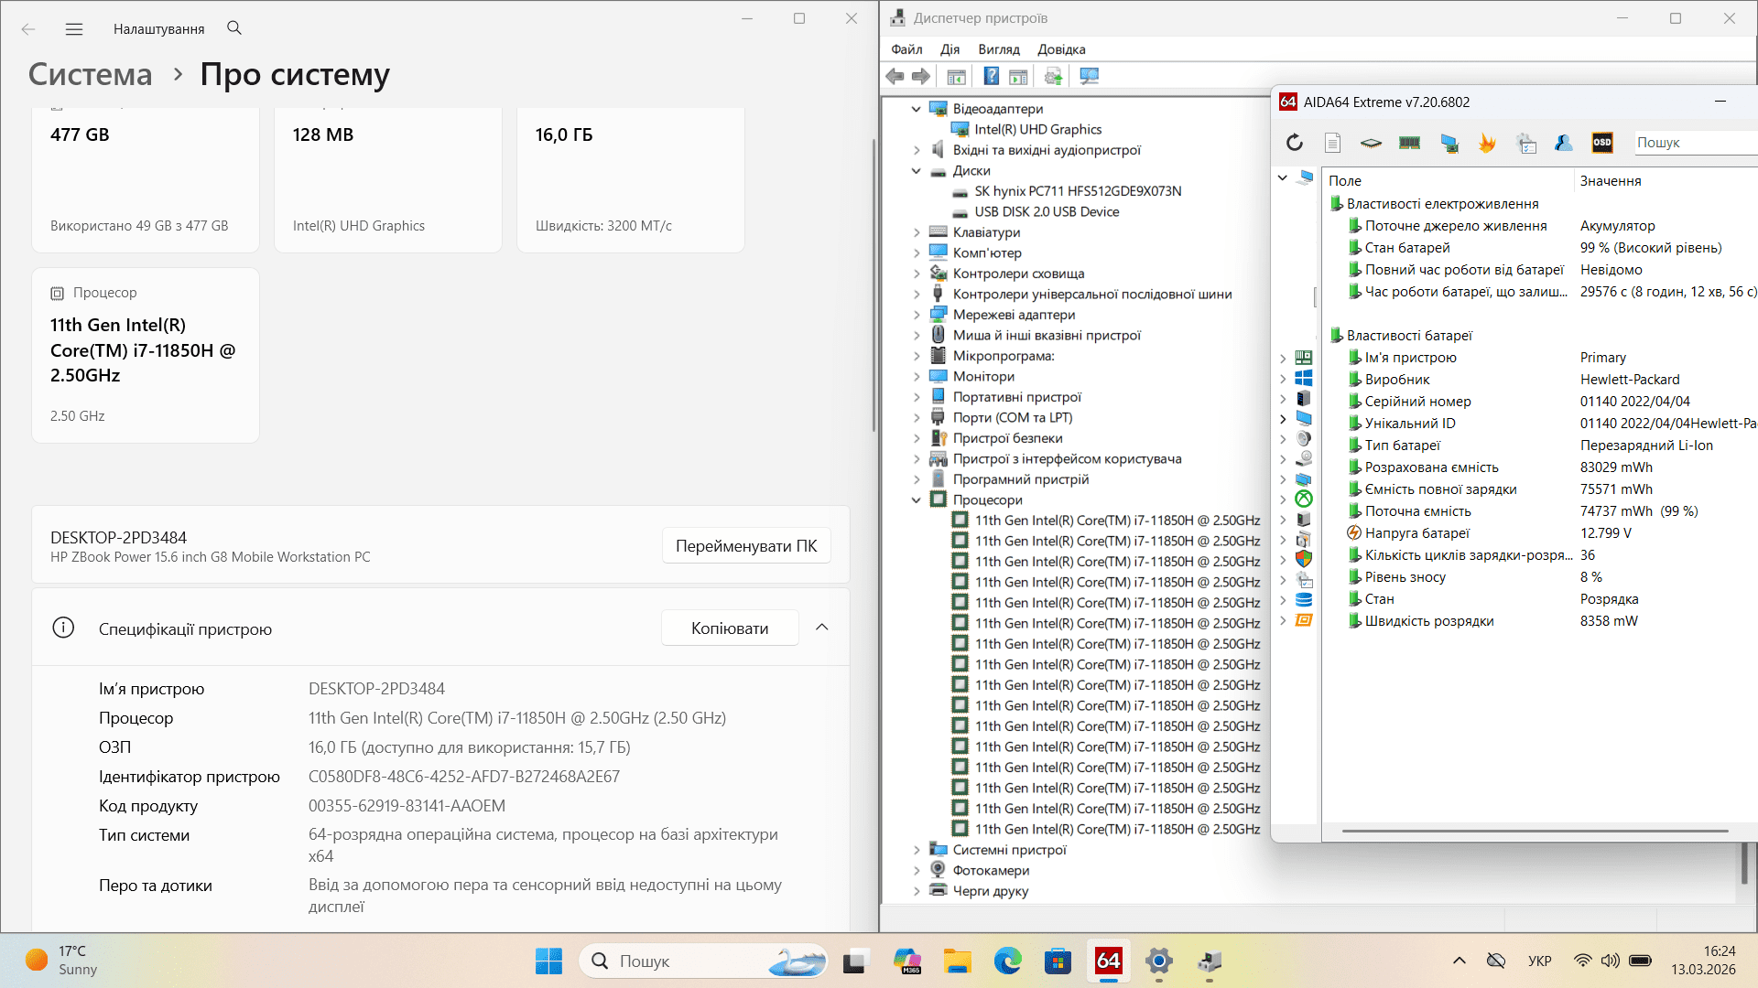Collapse the Специфікації пристрою section chevron
Viewport: 1758px width, 988px height.
[821, 628]
